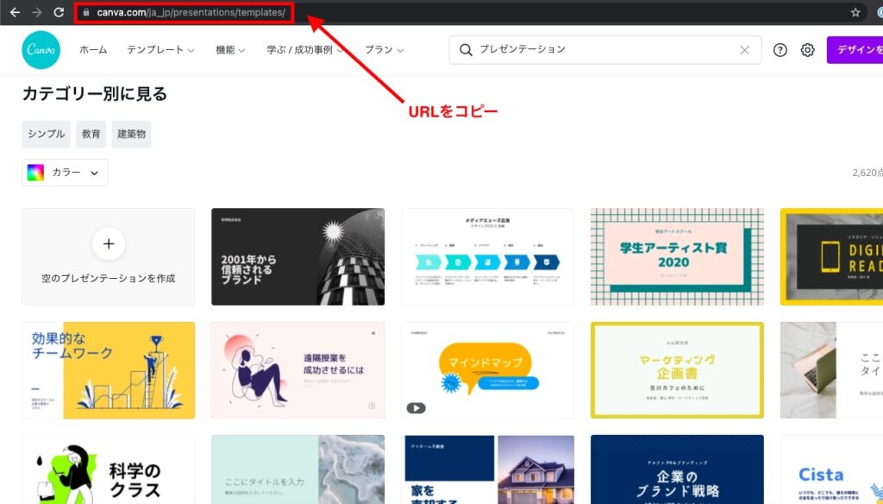Open the house photo real estate template
The image size is (883, 504).
click(488, 469)
